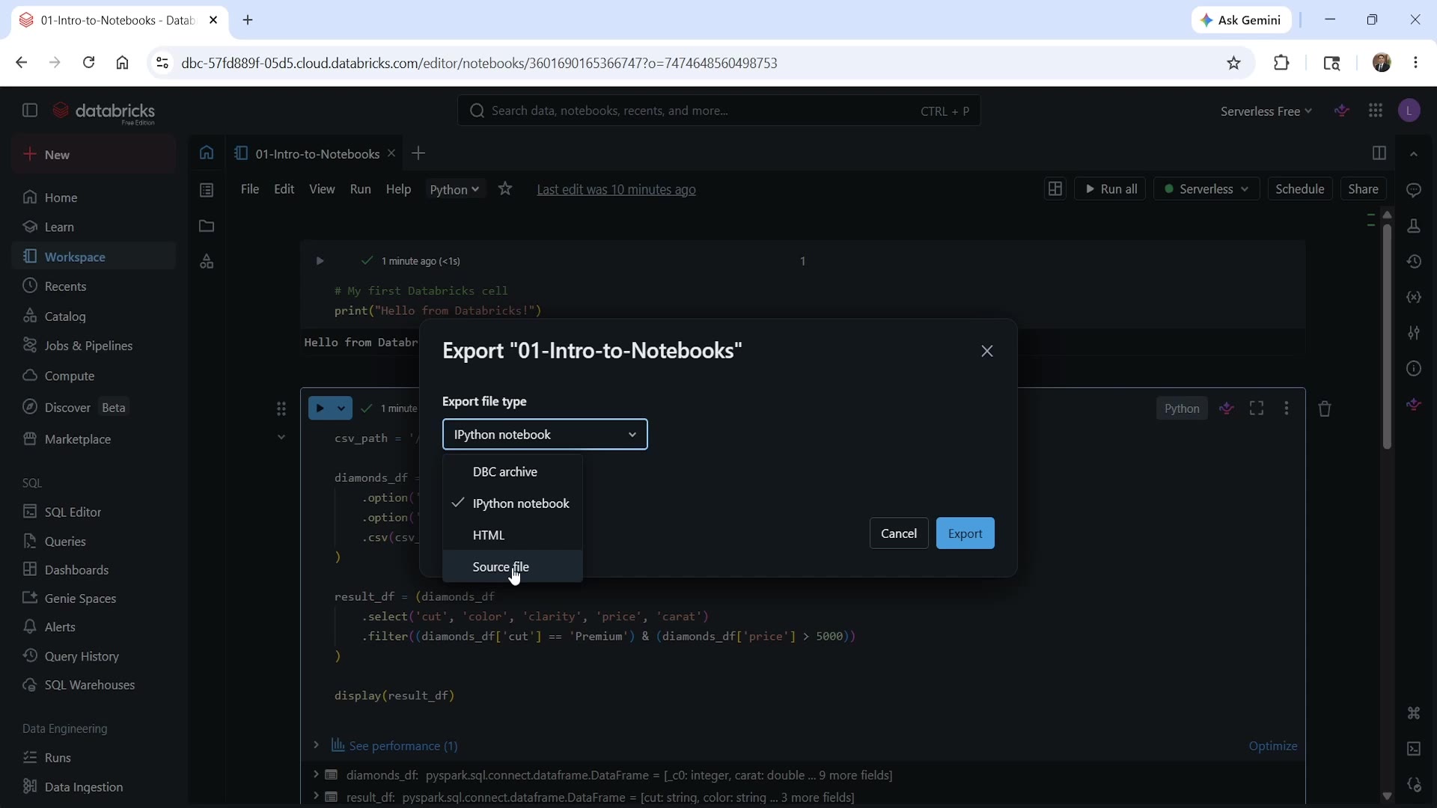Run the second cell with play button

tap(320, 408)
